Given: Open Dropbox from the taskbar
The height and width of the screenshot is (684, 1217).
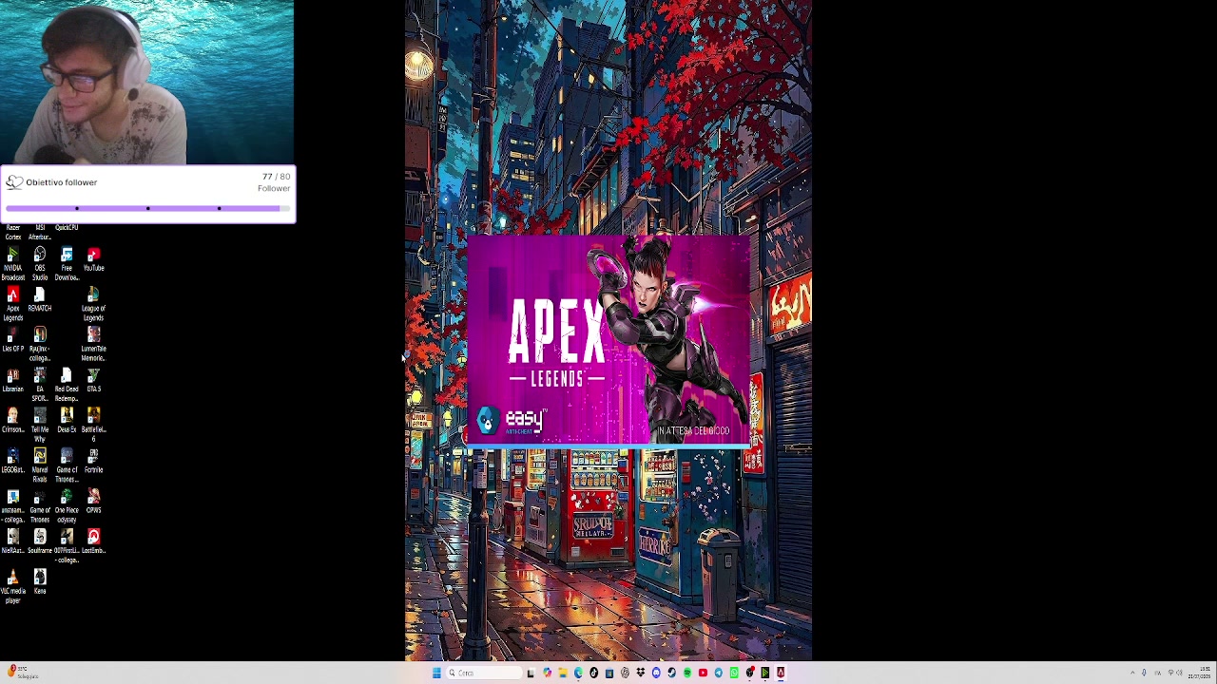Looking at the screenshot, I should pos(640,673).
